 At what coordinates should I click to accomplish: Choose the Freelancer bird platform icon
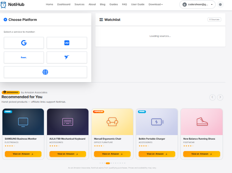(67, 57)
